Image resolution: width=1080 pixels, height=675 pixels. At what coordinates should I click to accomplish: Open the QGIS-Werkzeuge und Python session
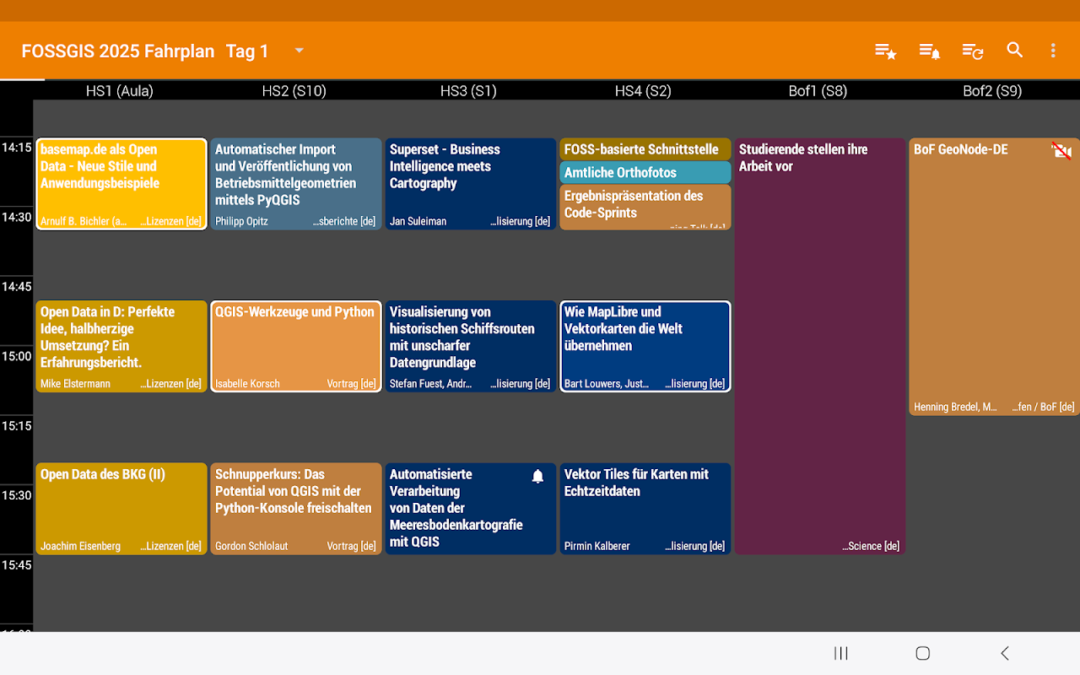(296, 346)
